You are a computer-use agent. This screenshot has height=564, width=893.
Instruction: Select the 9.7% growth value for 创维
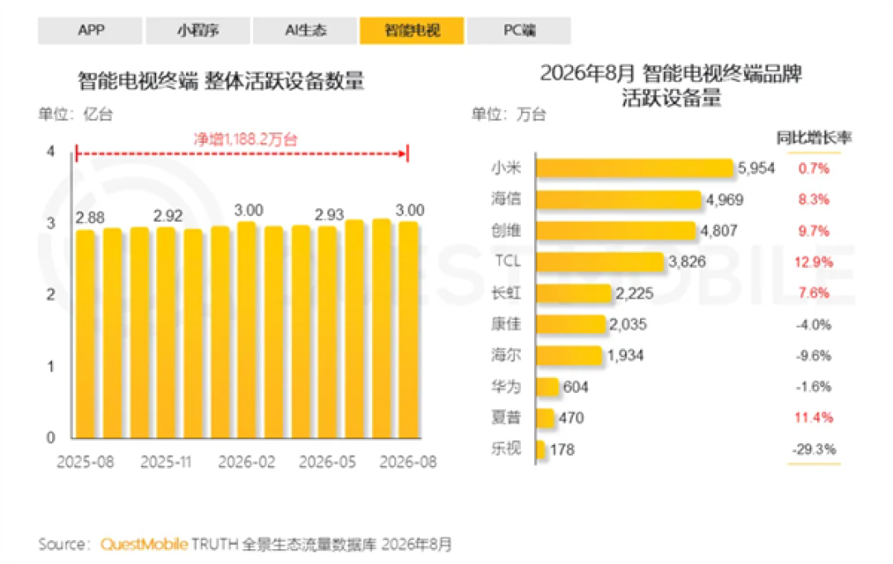click(814, 232)
